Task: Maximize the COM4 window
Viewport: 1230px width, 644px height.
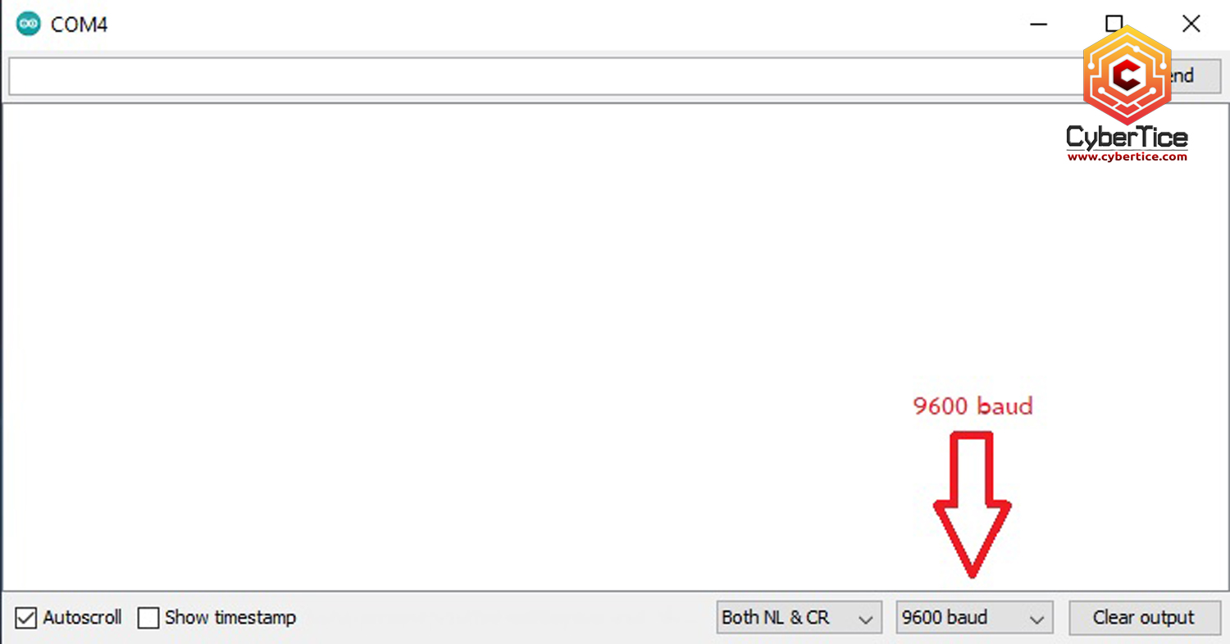Action: pyautogui.click(x=1114, y=24)
